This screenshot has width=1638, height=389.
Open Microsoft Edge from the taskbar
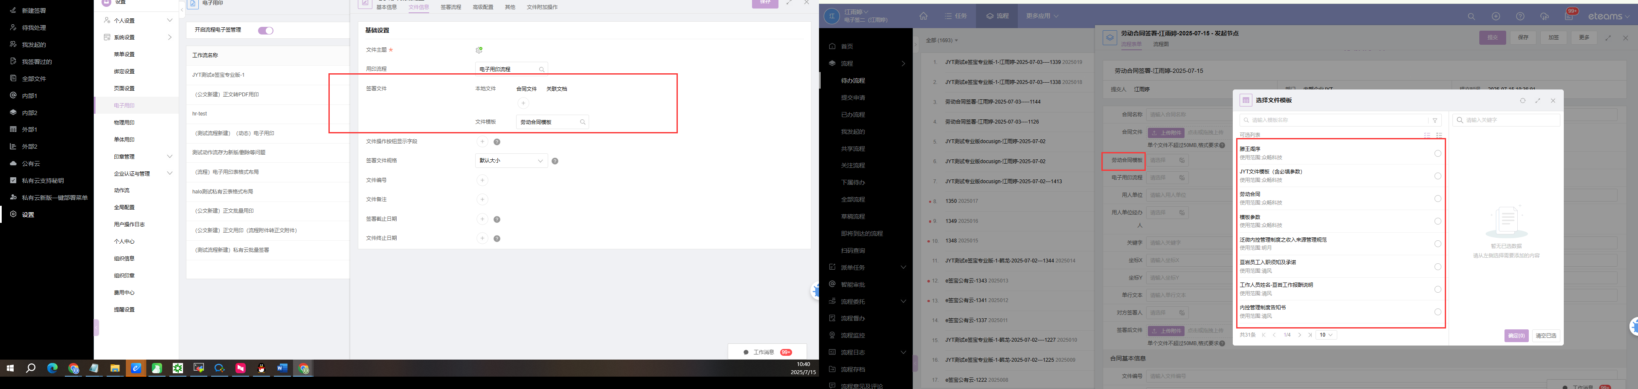(x=52, y=368)
